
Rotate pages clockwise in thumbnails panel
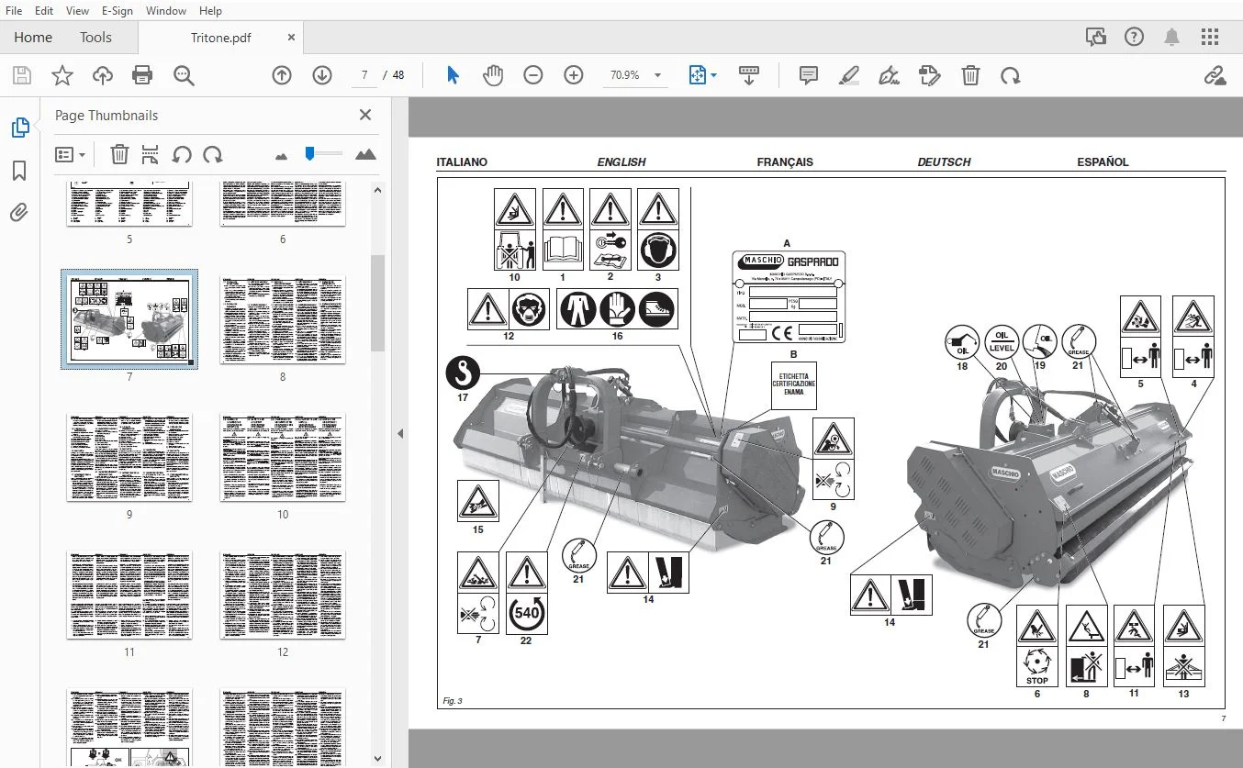(x=213, y=154)
